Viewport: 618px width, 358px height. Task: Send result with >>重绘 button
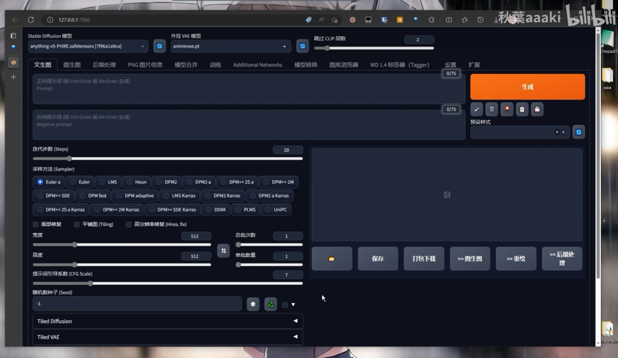click(516, 258)
